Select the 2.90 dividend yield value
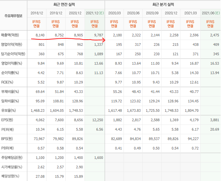Viewport: 222px width, 181px height. [79, 167]
